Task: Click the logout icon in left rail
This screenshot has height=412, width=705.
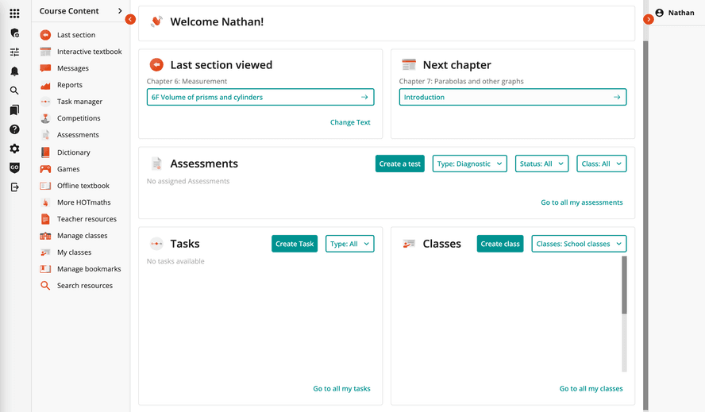Action: (14, 187)
